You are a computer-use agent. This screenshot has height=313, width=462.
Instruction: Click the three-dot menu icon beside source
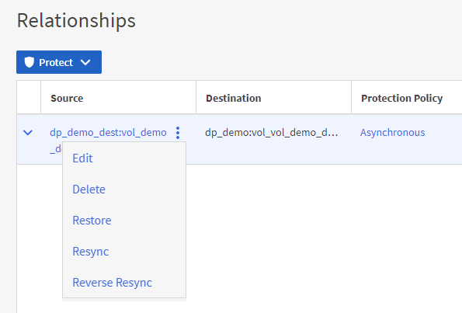point(178,133)
